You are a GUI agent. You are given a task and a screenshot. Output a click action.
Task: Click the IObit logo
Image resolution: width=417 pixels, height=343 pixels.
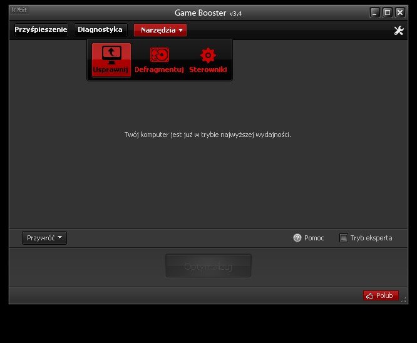[19, 11]
